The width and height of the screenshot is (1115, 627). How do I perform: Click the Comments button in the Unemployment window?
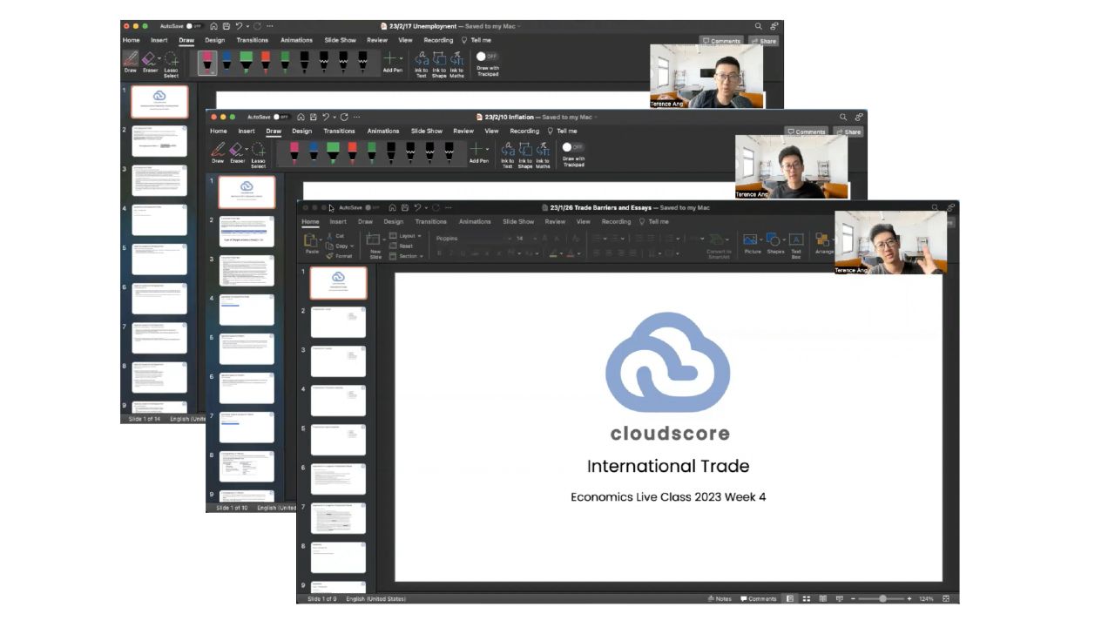720,41
